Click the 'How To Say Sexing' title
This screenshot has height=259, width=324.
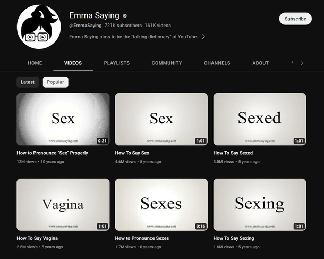tap(234, 238)
